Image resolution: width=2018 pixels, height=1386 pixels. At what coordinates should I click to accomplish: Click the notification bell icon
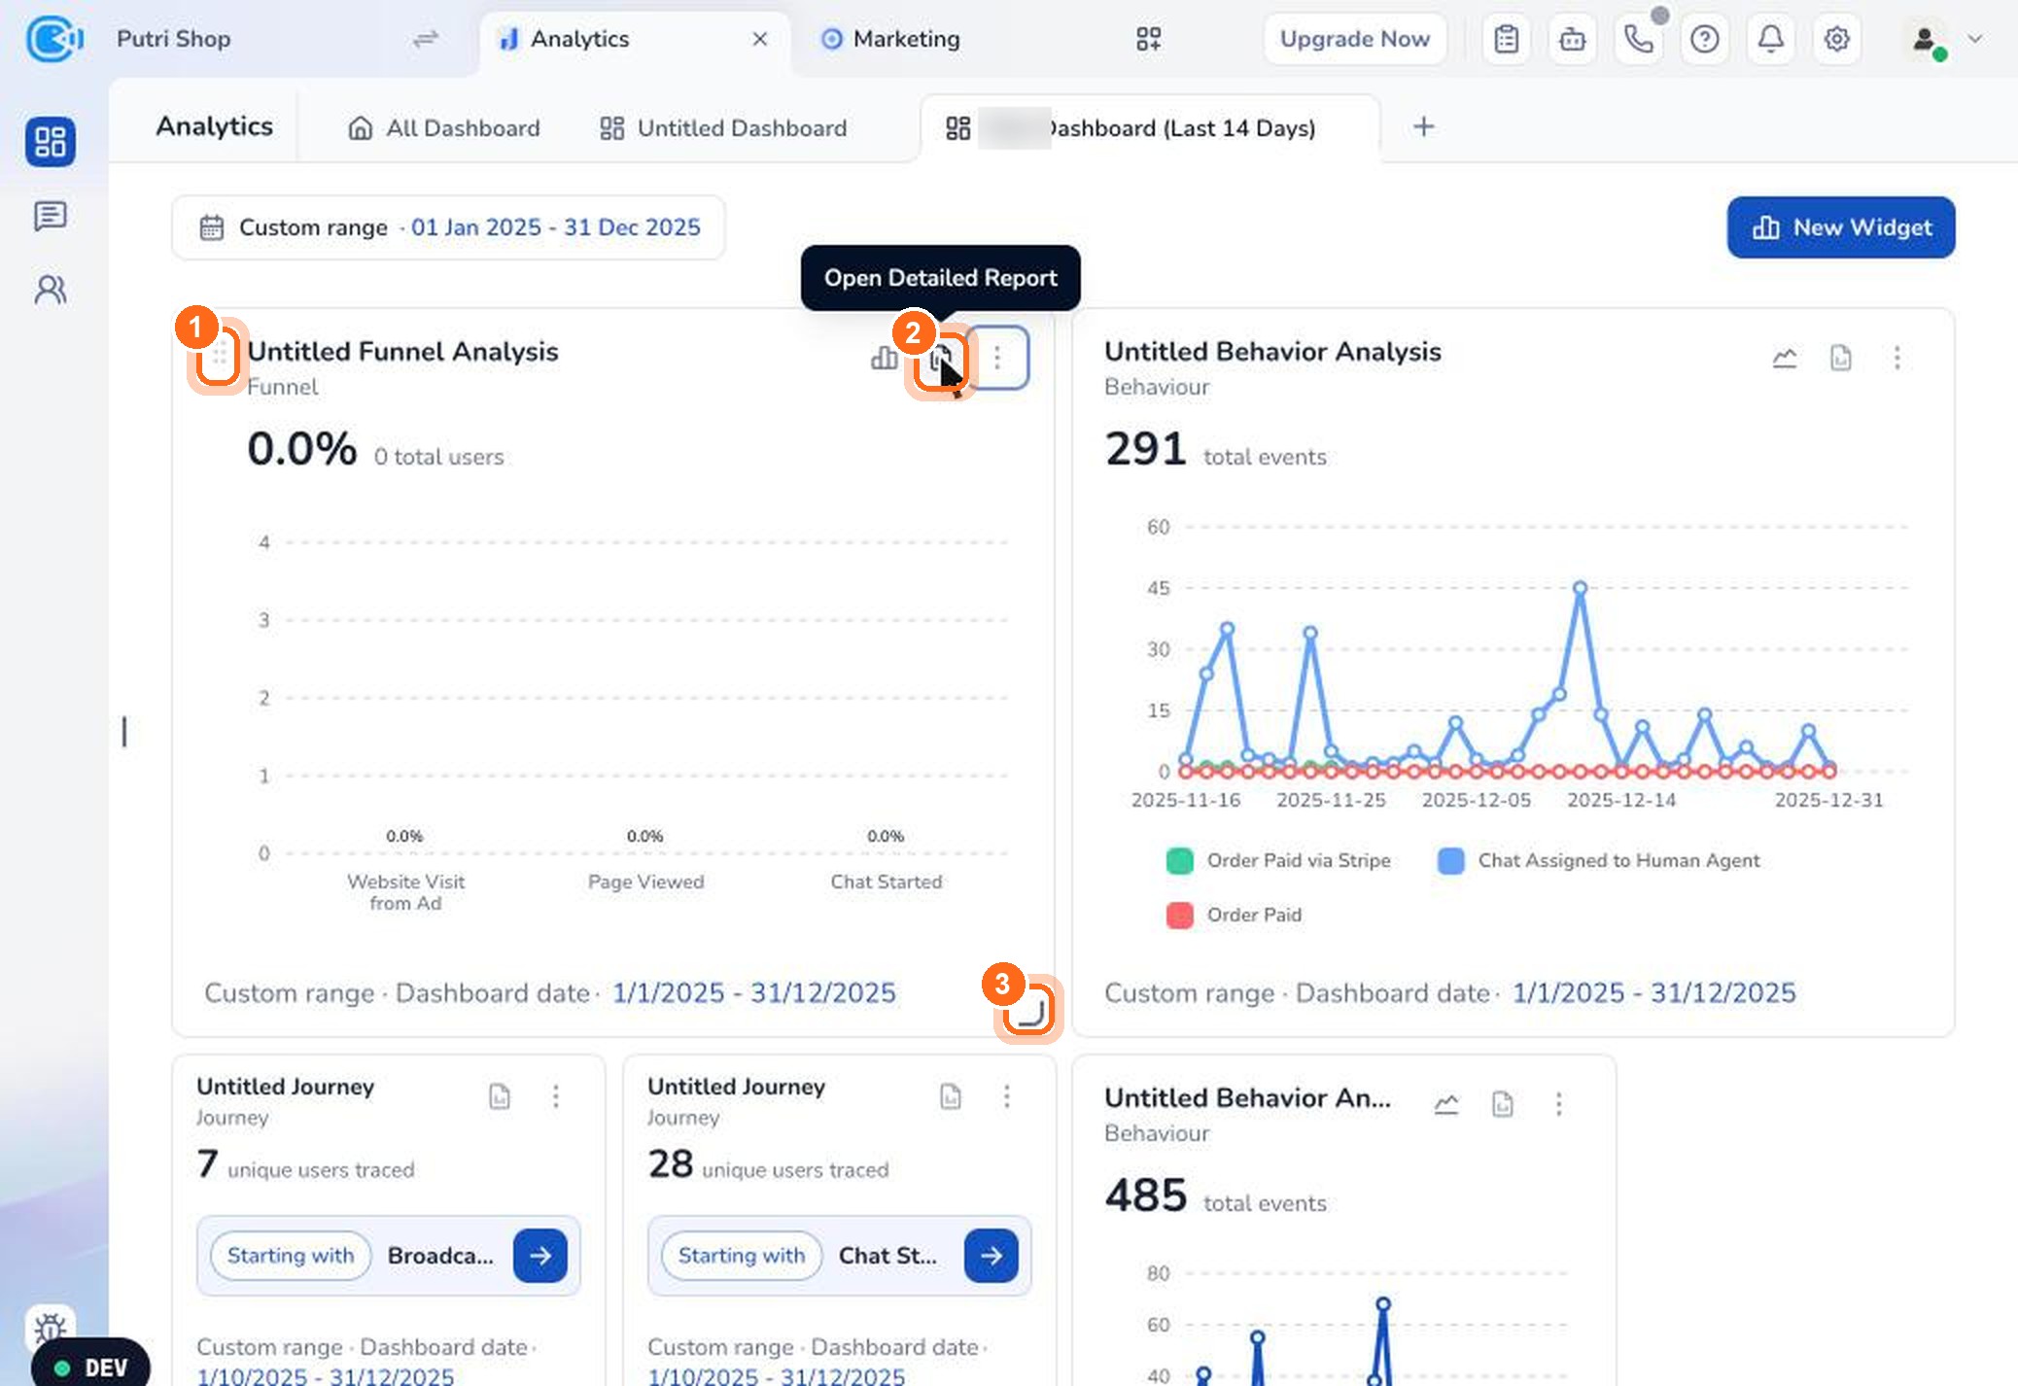click(x=1770, y=39)
